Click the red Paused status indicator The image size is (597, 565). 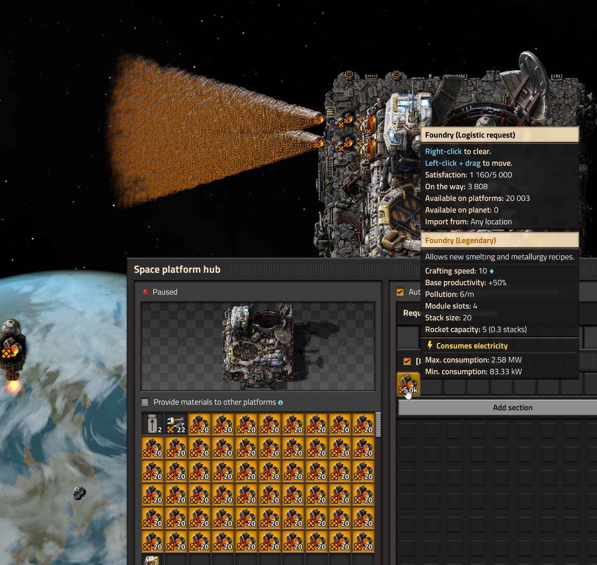[146, 292]
